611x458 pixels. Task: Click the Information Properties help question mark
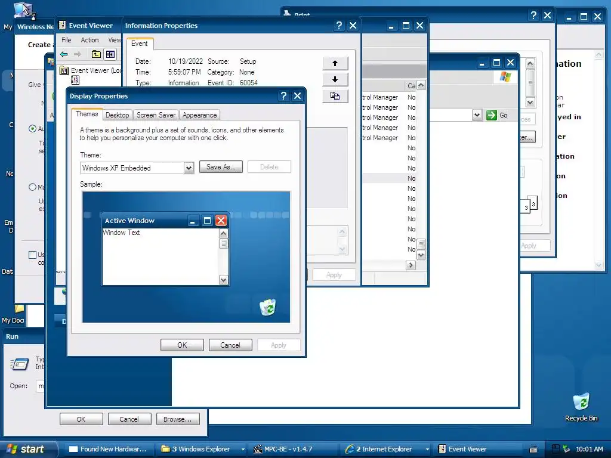pos(339,26)
